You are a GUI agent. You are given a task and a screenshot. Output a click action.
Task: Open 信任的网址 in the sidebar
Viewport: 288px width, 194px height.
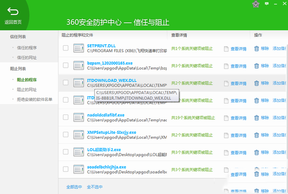point(27,58)
